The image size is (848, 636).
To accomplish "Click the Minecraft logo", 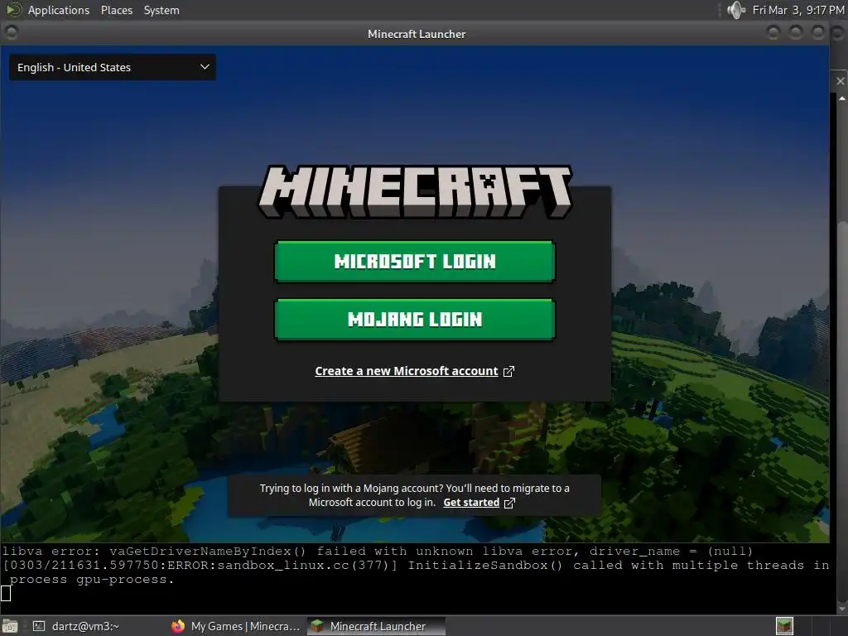I will pyautogui.click(x=415, y=192).
